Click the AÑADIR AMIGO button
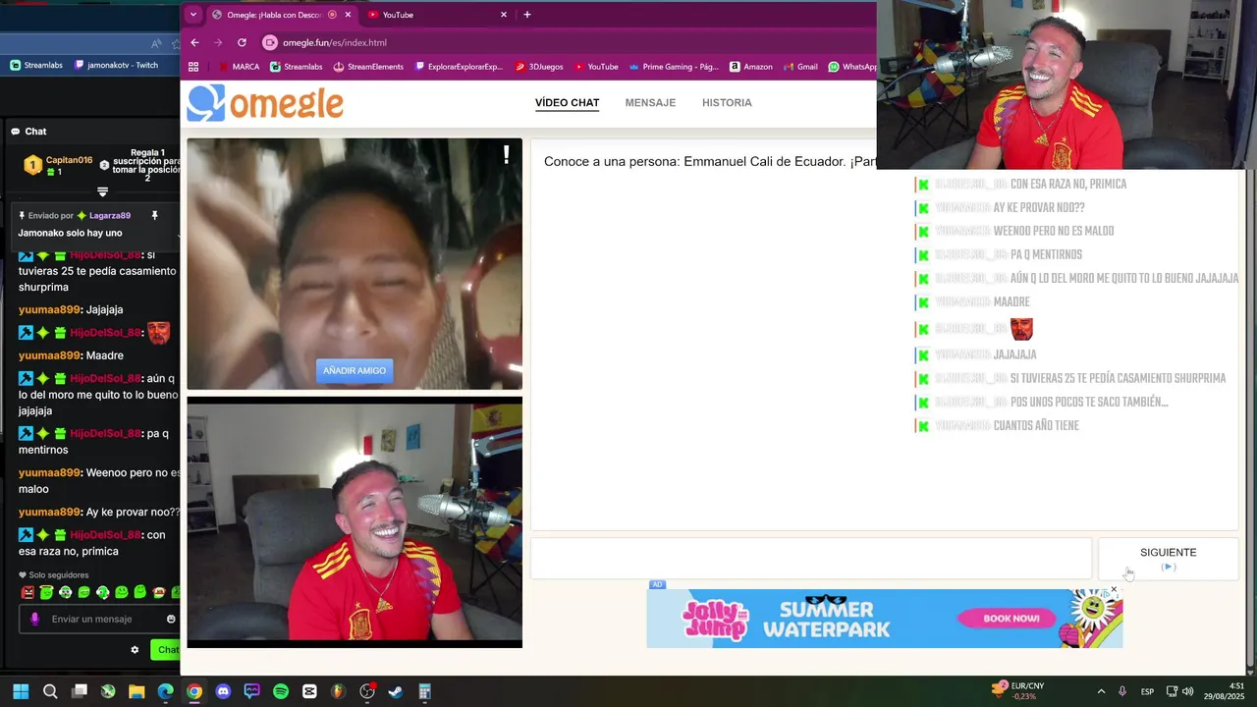Image resolution: width=1257 pixels, height=707 pixels. 355,370
